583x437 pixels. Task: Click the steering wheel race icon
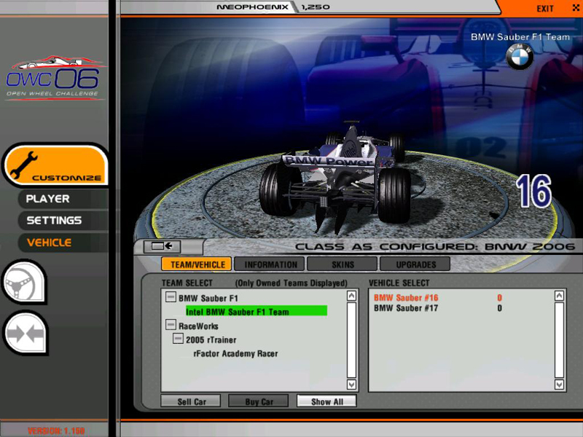click(25, 282)
